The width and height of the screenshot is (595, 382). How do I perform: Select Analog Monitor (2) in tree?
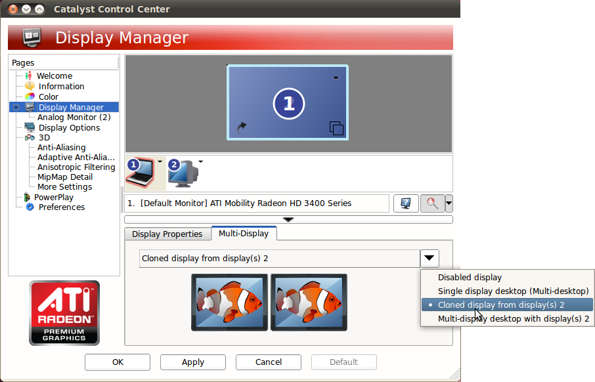pos(74,117)
